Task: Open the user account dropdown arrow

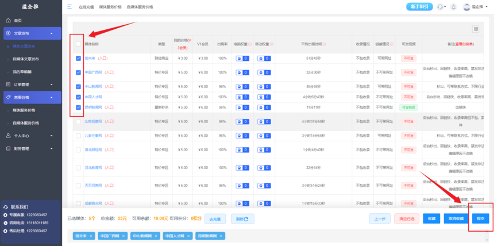Action: point(487,7)
